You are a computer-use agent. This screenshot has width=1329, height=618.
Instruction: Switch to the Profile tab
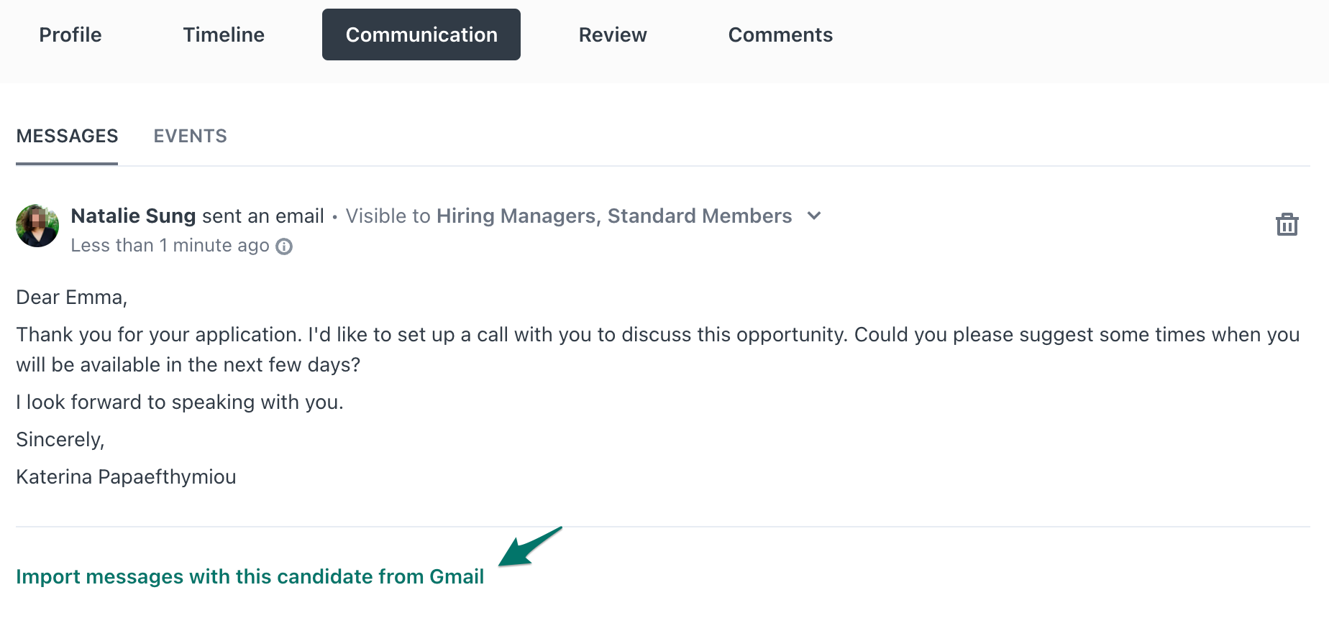pos(70,34)
